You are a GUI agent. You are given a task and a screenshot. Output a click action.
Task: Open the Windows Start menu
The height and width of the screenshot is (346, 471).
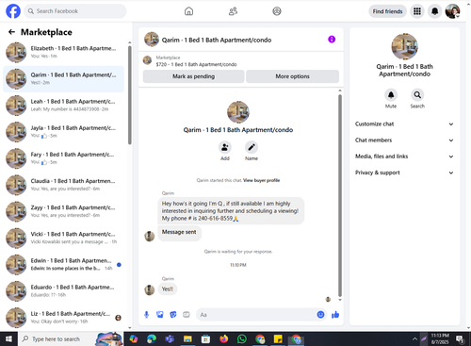point(8,338)
